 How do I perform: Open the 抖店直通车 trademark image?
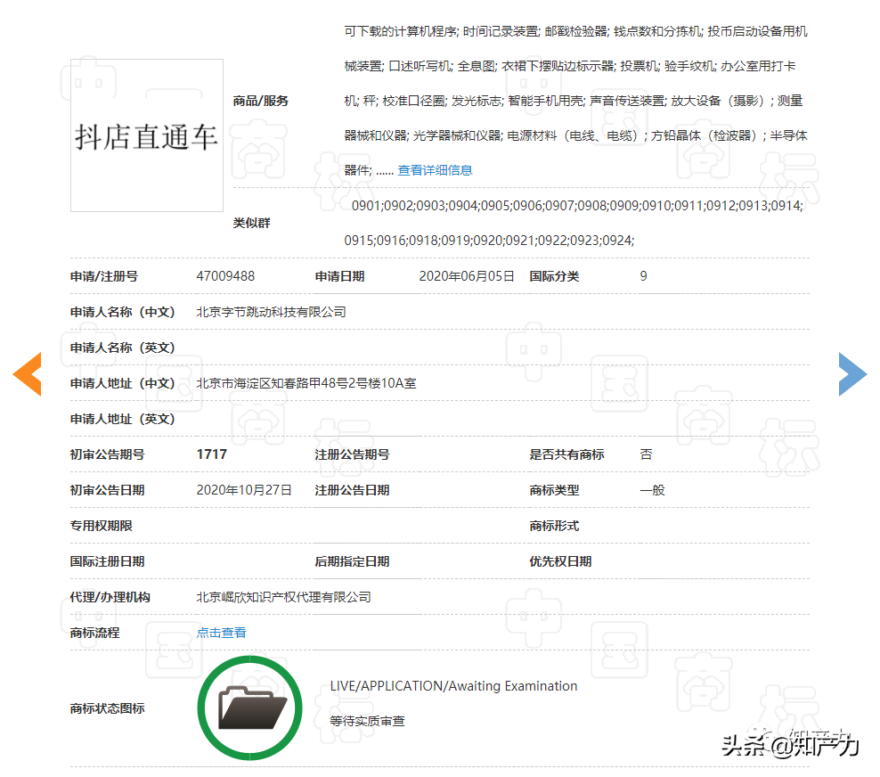pyautogui.click(x=147, y=135)
